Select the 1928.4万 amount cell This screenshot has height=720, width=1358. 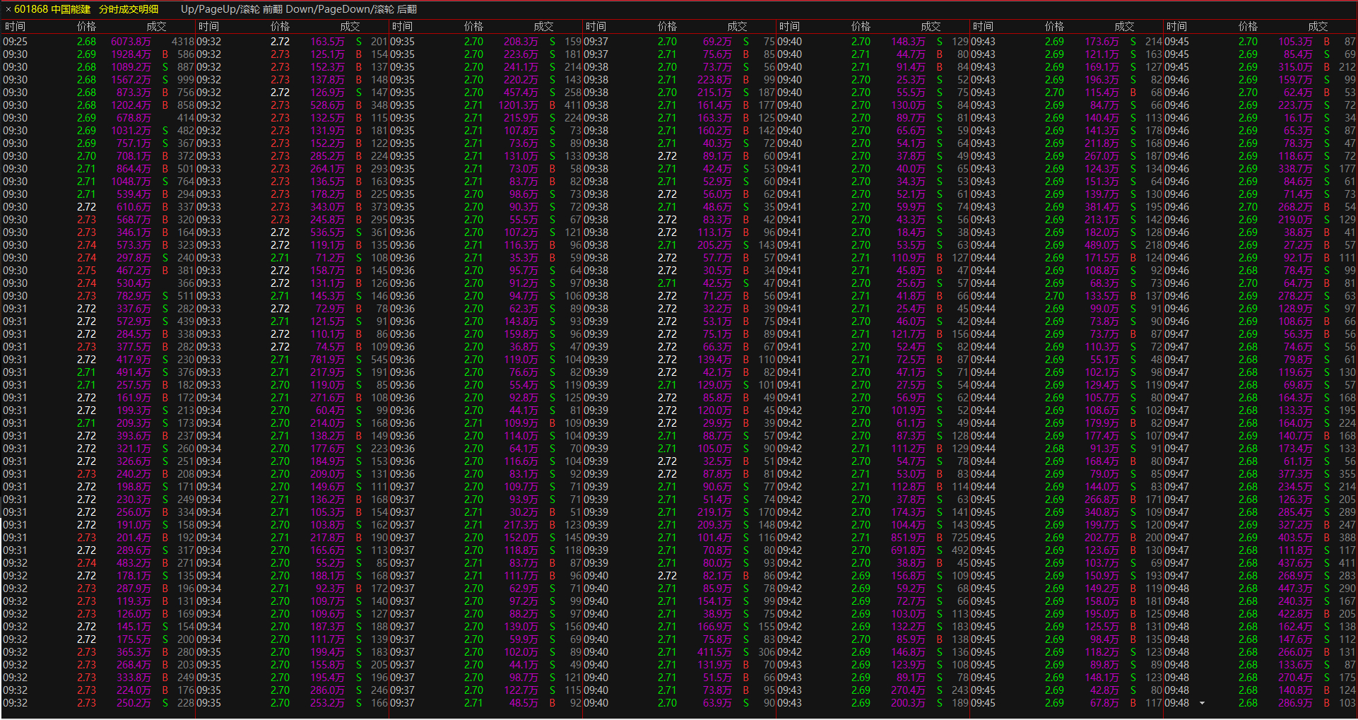tap(131, 54)
